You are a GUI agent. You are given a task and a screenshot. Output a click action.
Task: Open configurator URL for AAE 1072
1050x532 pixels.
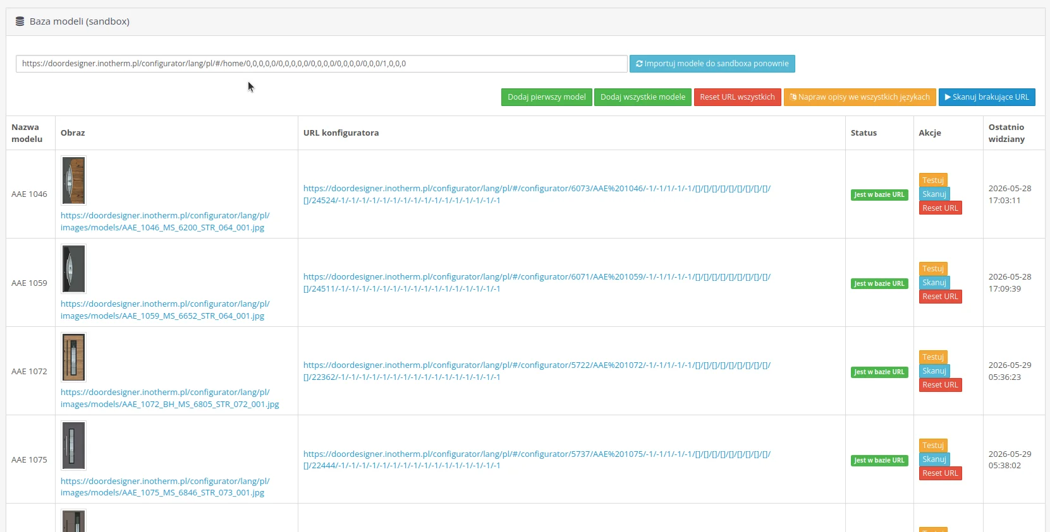pos(537,371)
